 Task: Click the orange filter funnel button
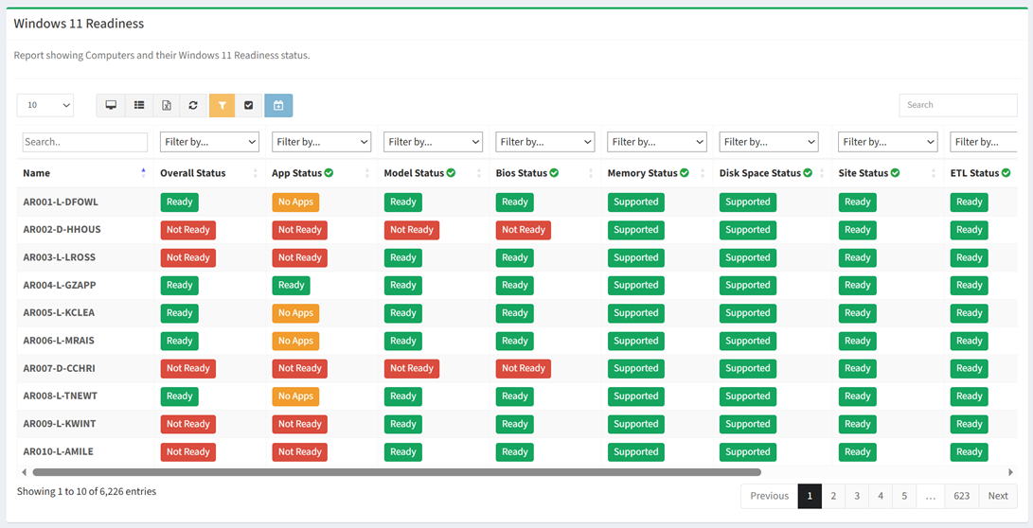[x=222, y=105]
